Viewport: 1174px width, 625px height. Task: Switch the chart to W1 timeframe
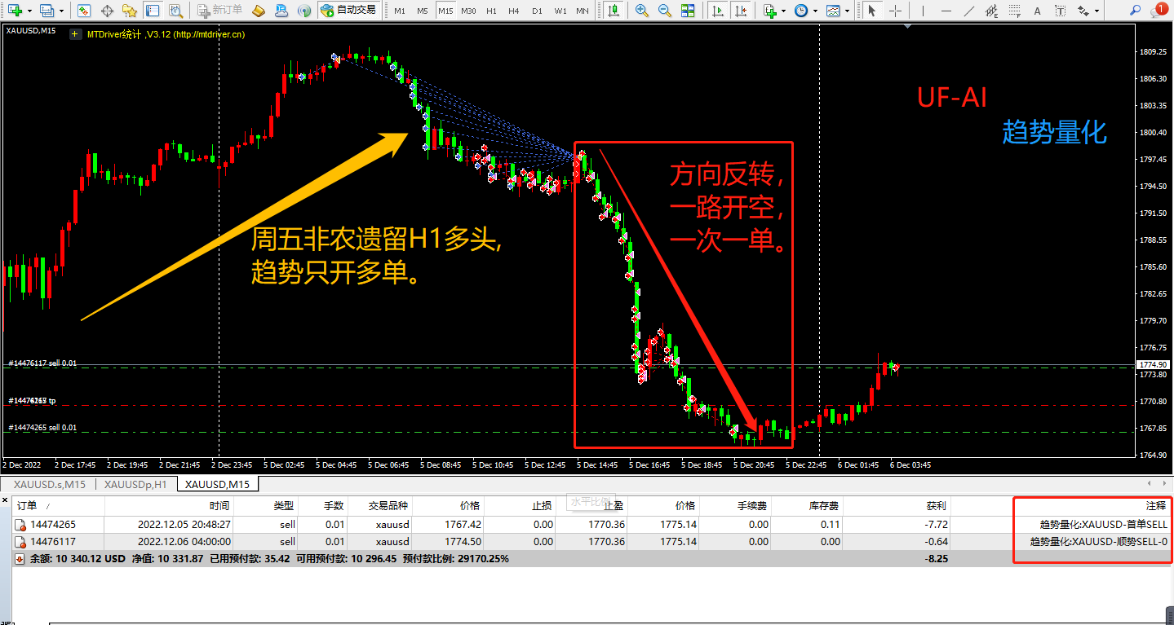tap(560, 11)
